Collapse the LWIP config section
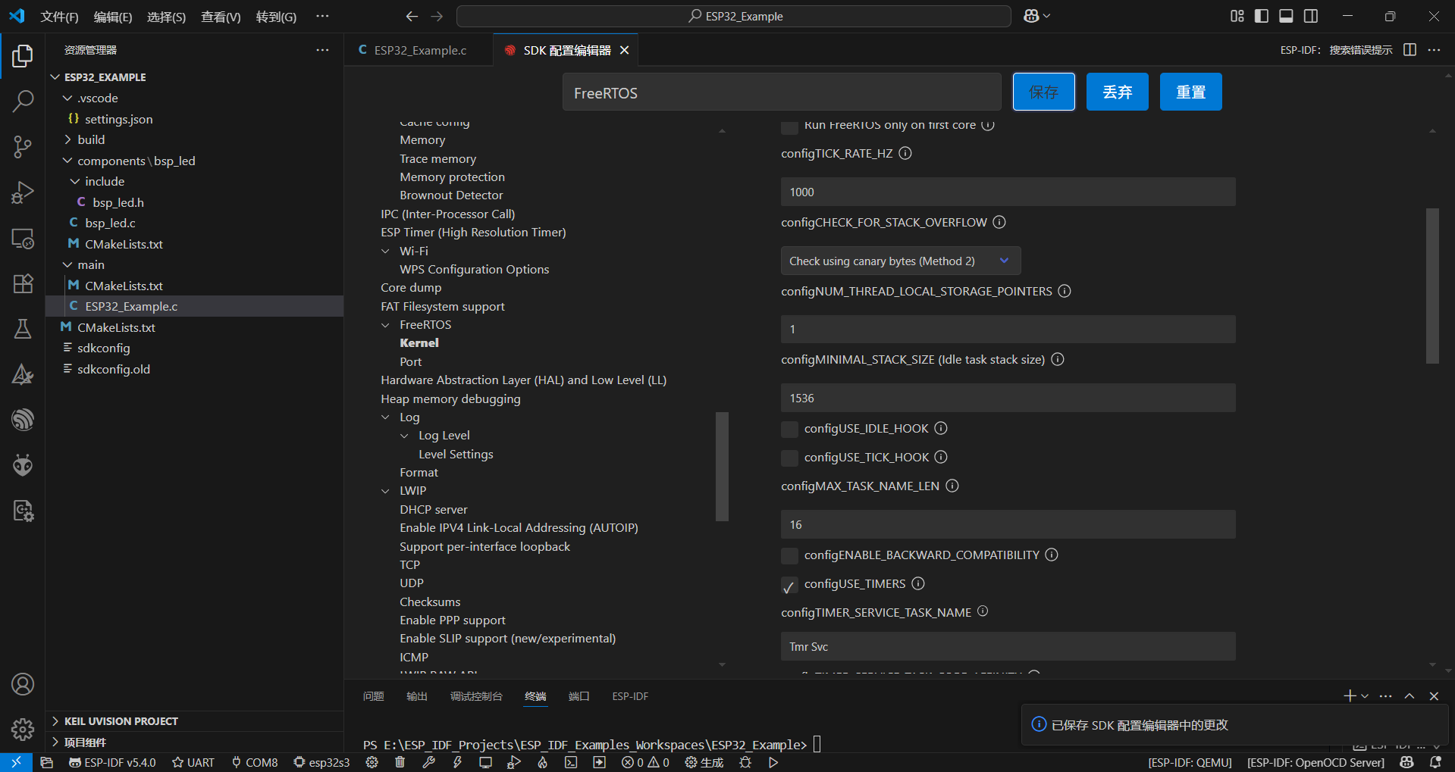The width and height of the screenshot is (1455, 772). [x=385, y=491]
